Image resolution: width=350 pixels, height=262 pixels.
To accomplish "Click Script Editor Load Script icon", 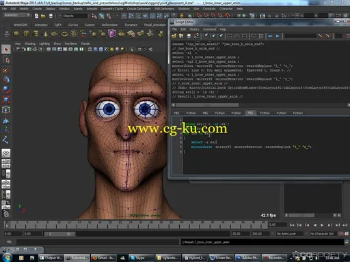I will [174, 36].
